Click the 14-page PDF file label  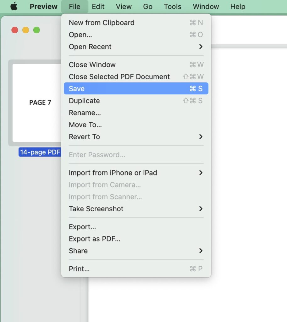coord(40,153)
